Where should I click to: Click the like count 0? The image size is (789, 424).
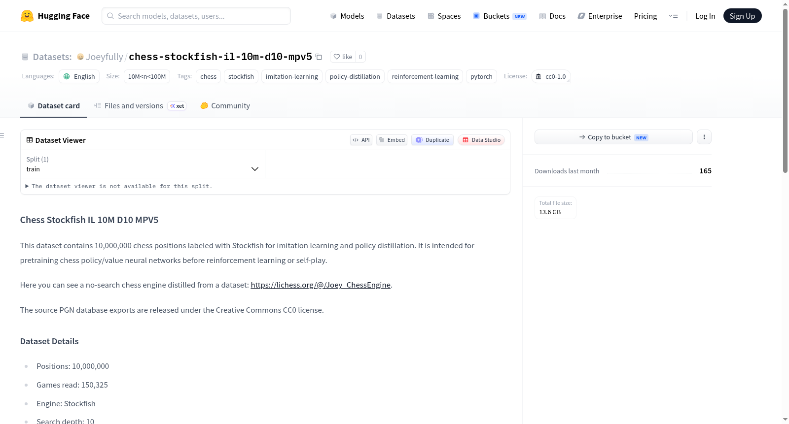click(360, 57)
